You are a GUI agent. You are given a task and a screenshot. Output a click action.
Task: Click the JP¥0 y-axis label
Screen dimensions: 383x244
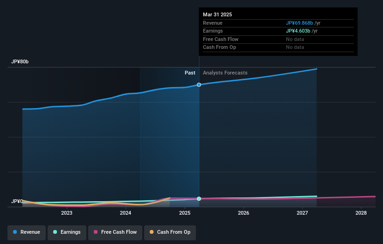(17, 201)
